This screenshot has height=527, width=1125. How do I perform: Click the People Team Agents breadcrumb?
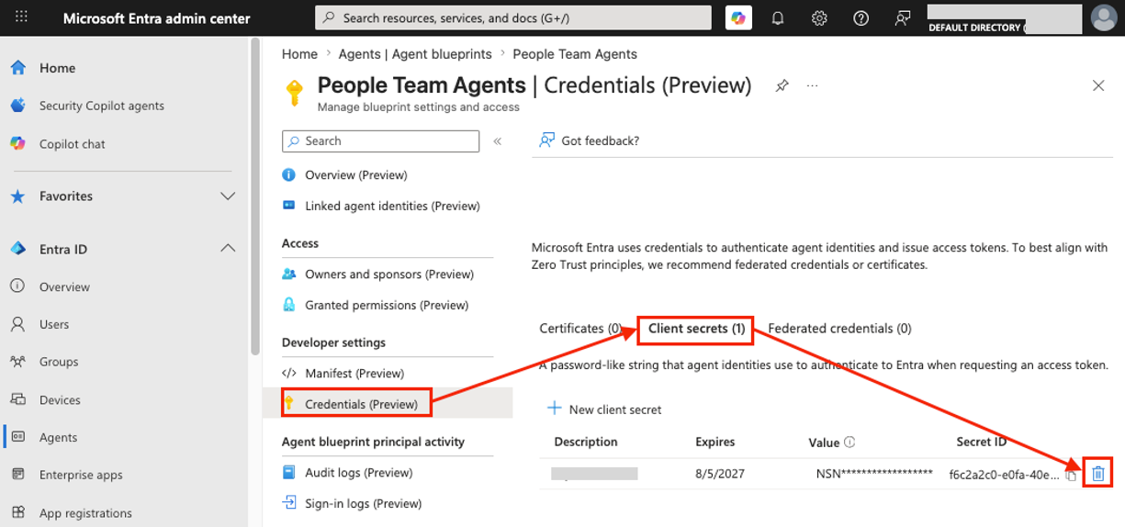[x=575, y=54]
